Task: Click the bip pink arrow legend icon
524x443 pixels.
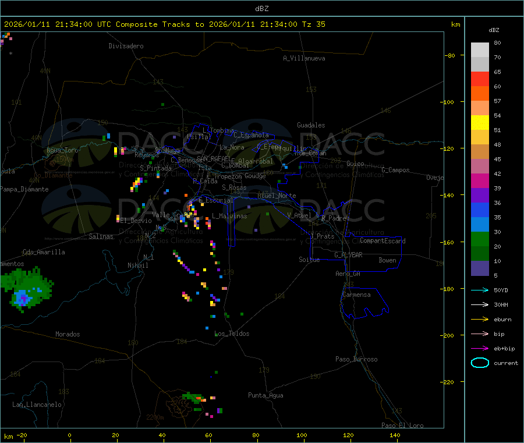Action: point(480,334)
